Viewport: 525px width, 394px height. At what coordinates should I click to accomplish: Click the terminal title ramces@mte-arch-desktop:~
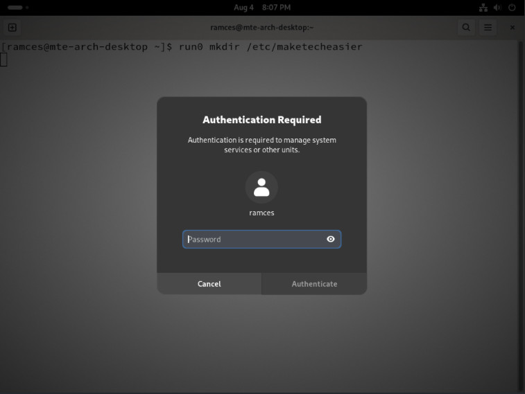click(262, 28)
